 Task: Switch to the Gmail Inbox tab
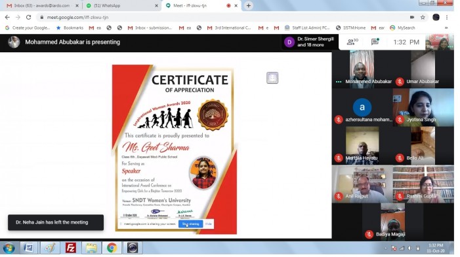(42, 5)
